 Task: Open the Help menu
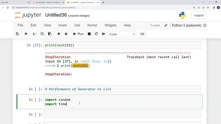[127, 25]
